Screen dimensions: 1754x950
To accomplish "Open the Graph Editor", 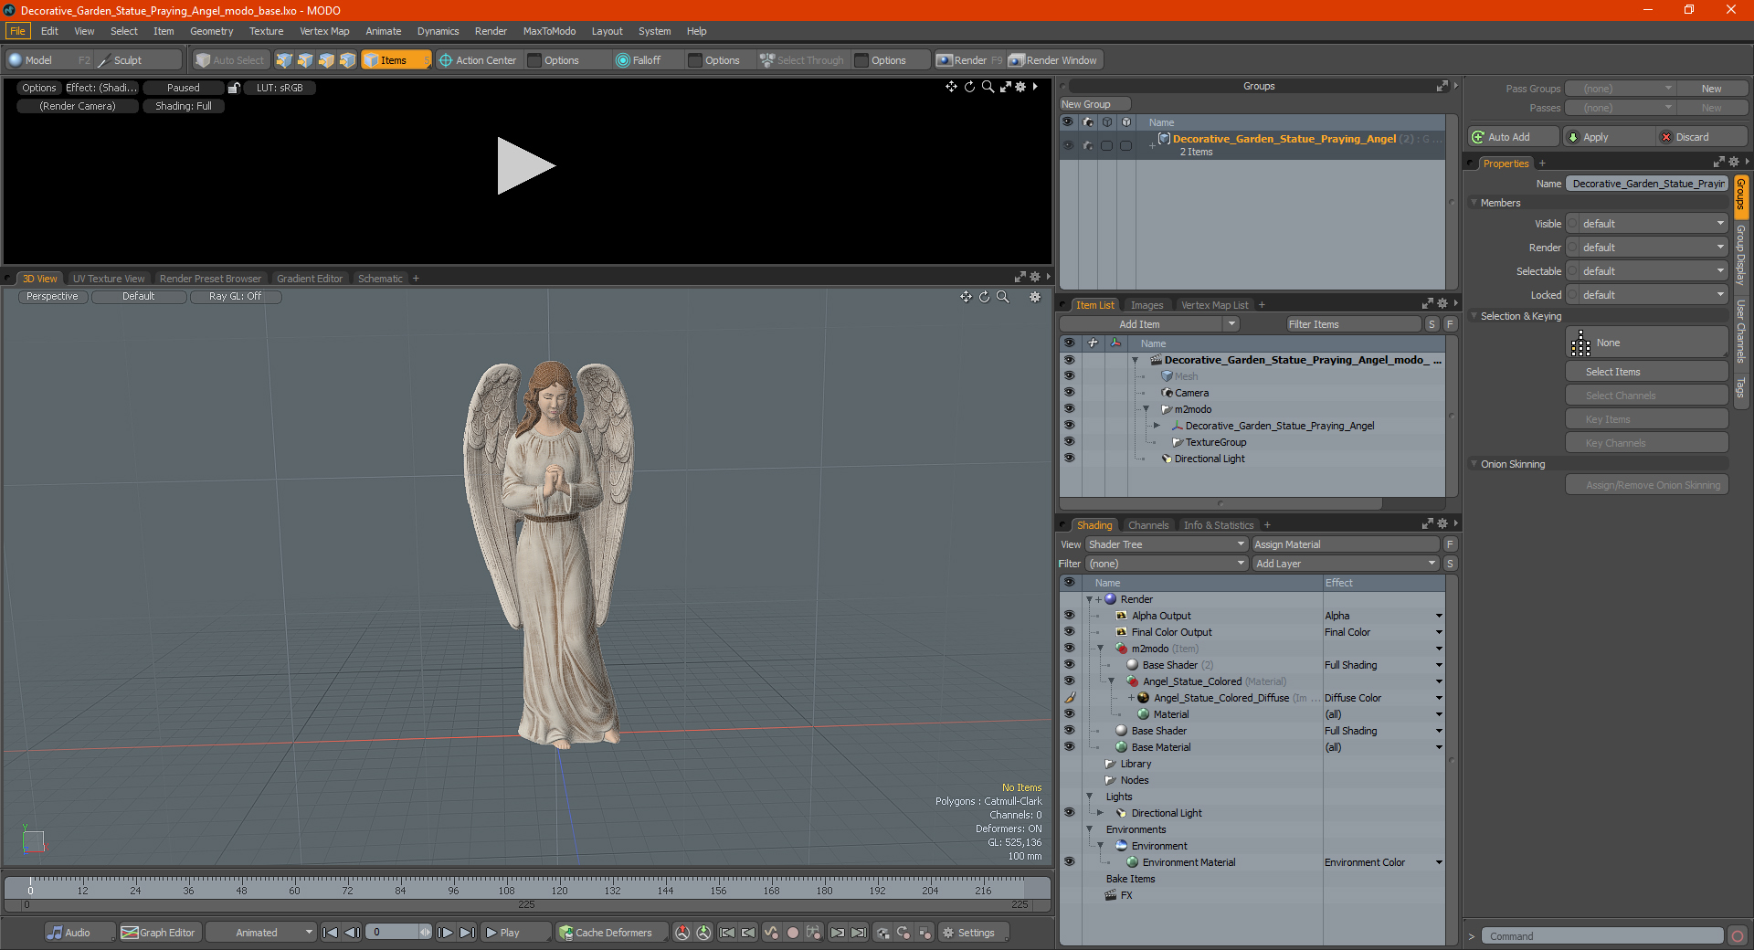I will pos(158,933).
